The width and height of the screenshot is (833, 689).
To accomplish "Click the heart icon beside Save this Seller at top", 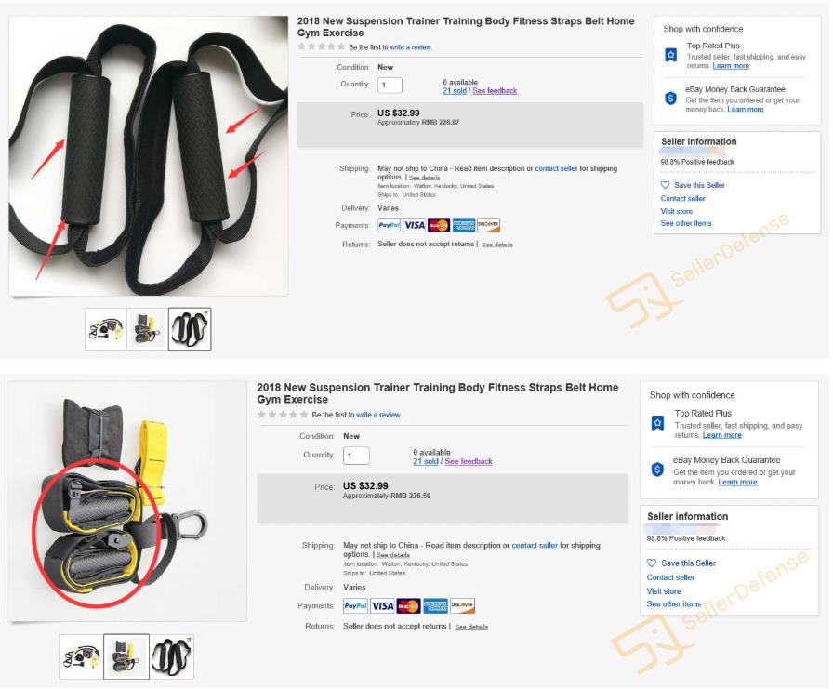I will 665,185.
